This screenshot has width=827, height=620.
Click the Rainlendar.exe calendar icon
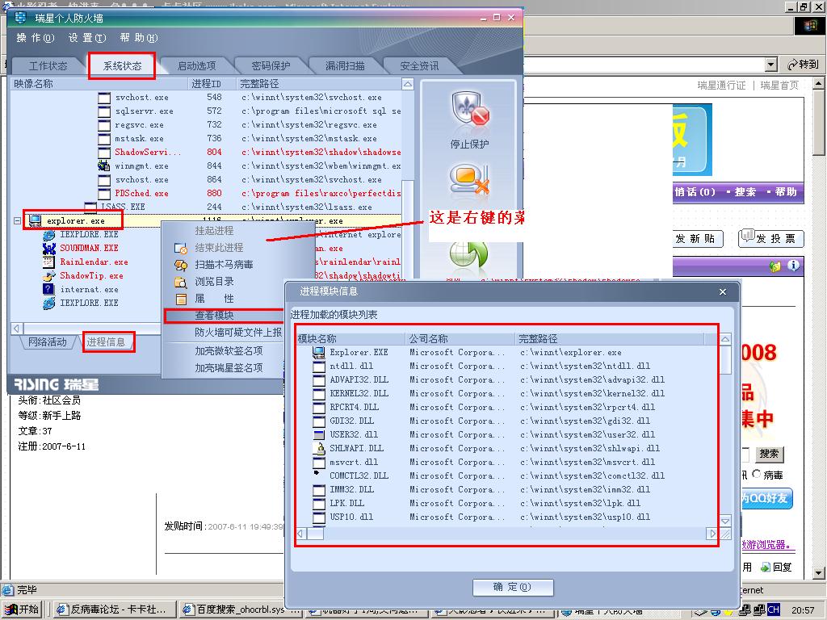click(x=48, y=262)
